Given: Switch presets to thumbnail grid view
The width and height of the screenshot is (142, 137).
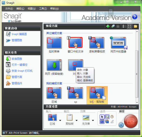Looking at the screenshot, I should click(x=129, y=26).
